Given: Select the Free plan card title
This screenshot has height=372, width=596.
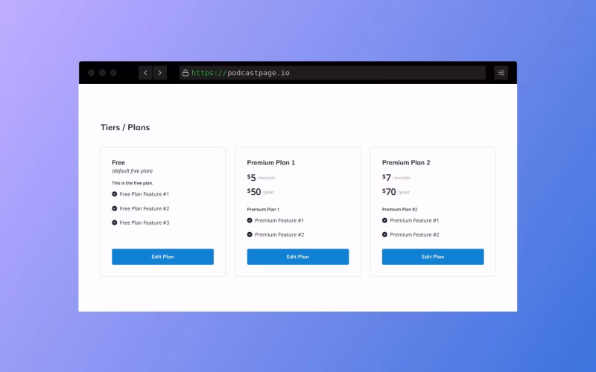Looking at the screenshot, I should (x=118, y=162).
